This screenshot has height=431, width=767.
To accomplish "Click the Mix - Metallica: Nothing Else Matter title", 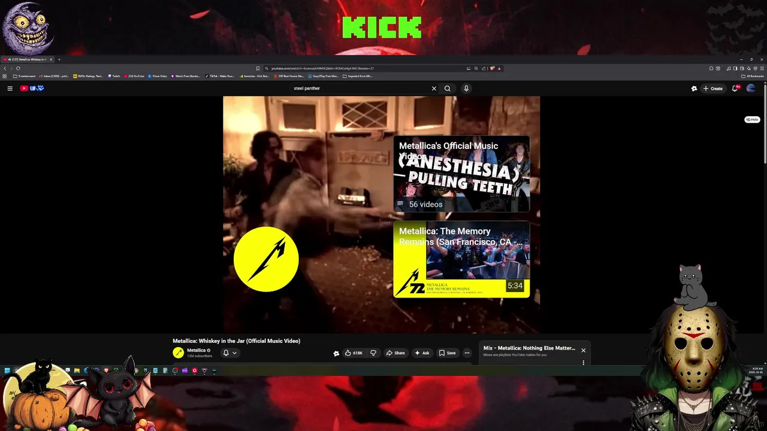I will (529, 348).
